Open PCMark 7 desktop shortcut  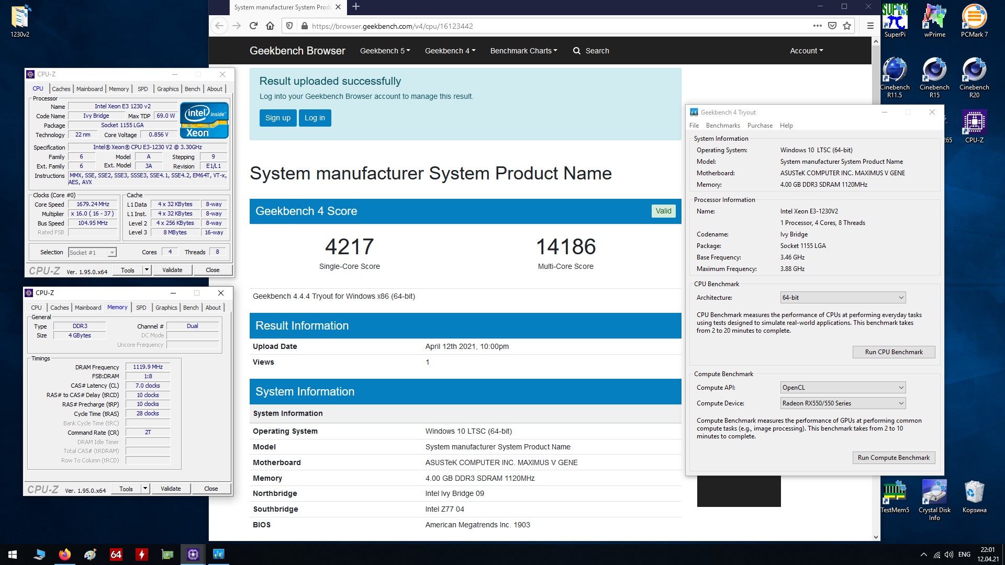974,21
